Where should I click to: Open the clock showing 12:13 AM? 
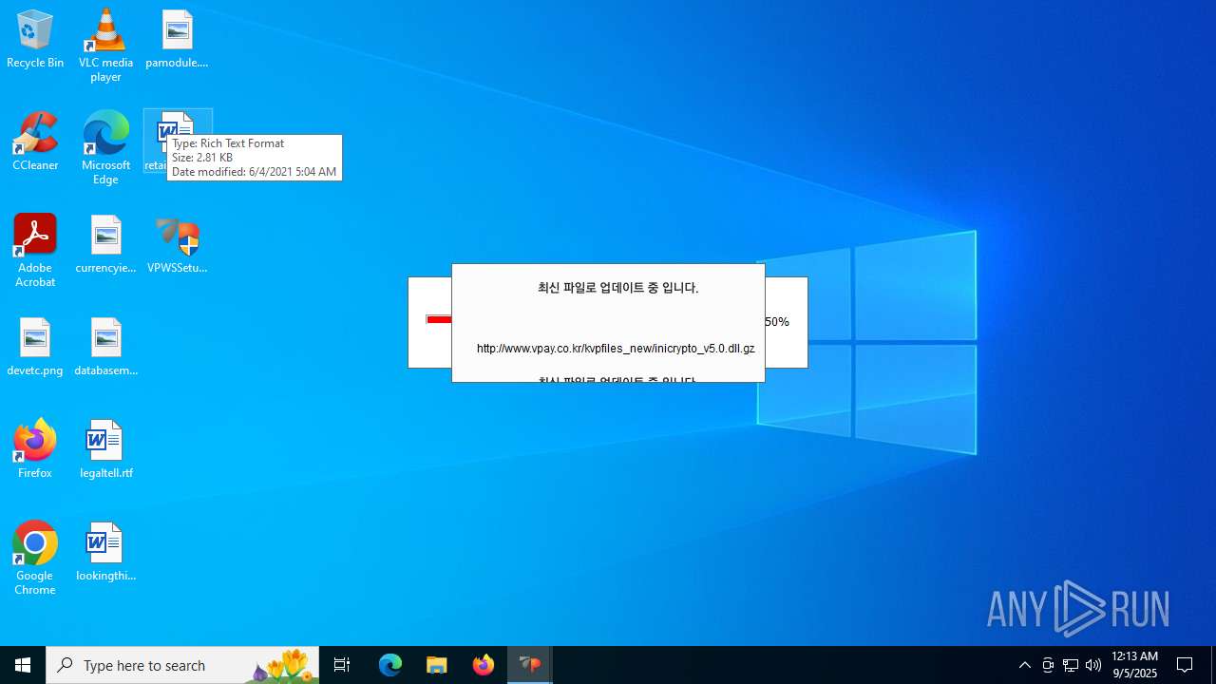coord(1134,665)
